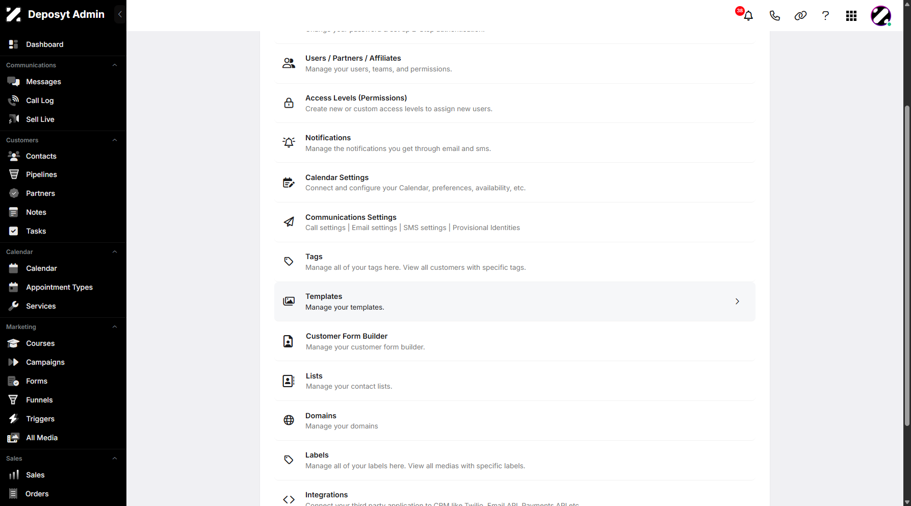Collapse the sidebar with the arrow button
Viewport: 911px width, 506px height.
(120, 14)
